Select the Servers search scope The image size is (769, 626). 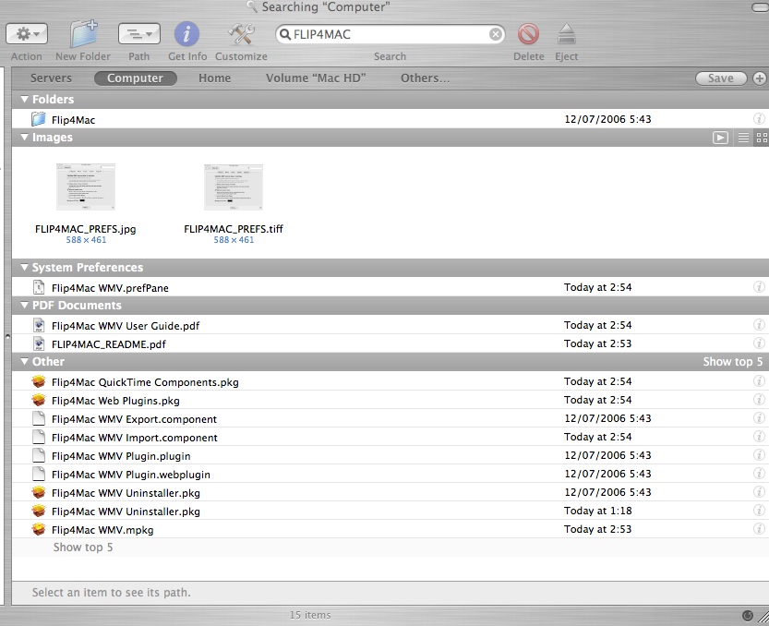point(51,78)
